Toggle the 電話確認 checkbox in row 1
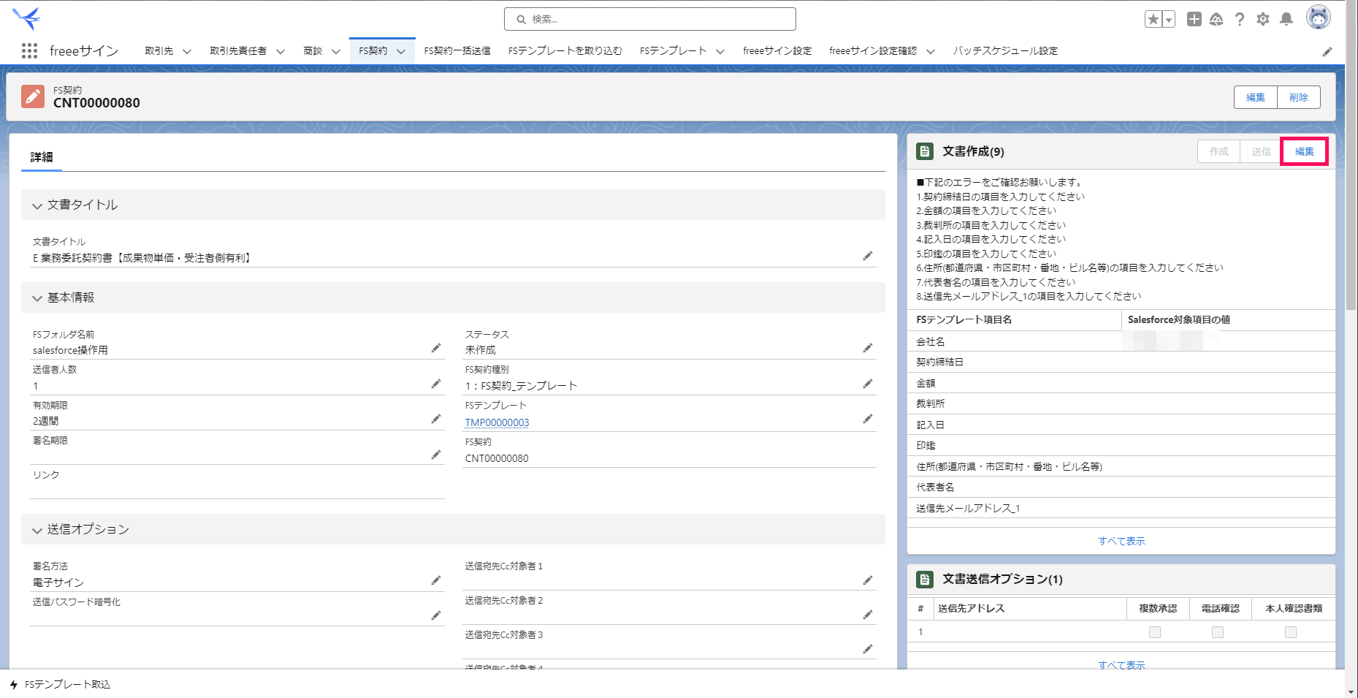 (x=1218, y=632)
